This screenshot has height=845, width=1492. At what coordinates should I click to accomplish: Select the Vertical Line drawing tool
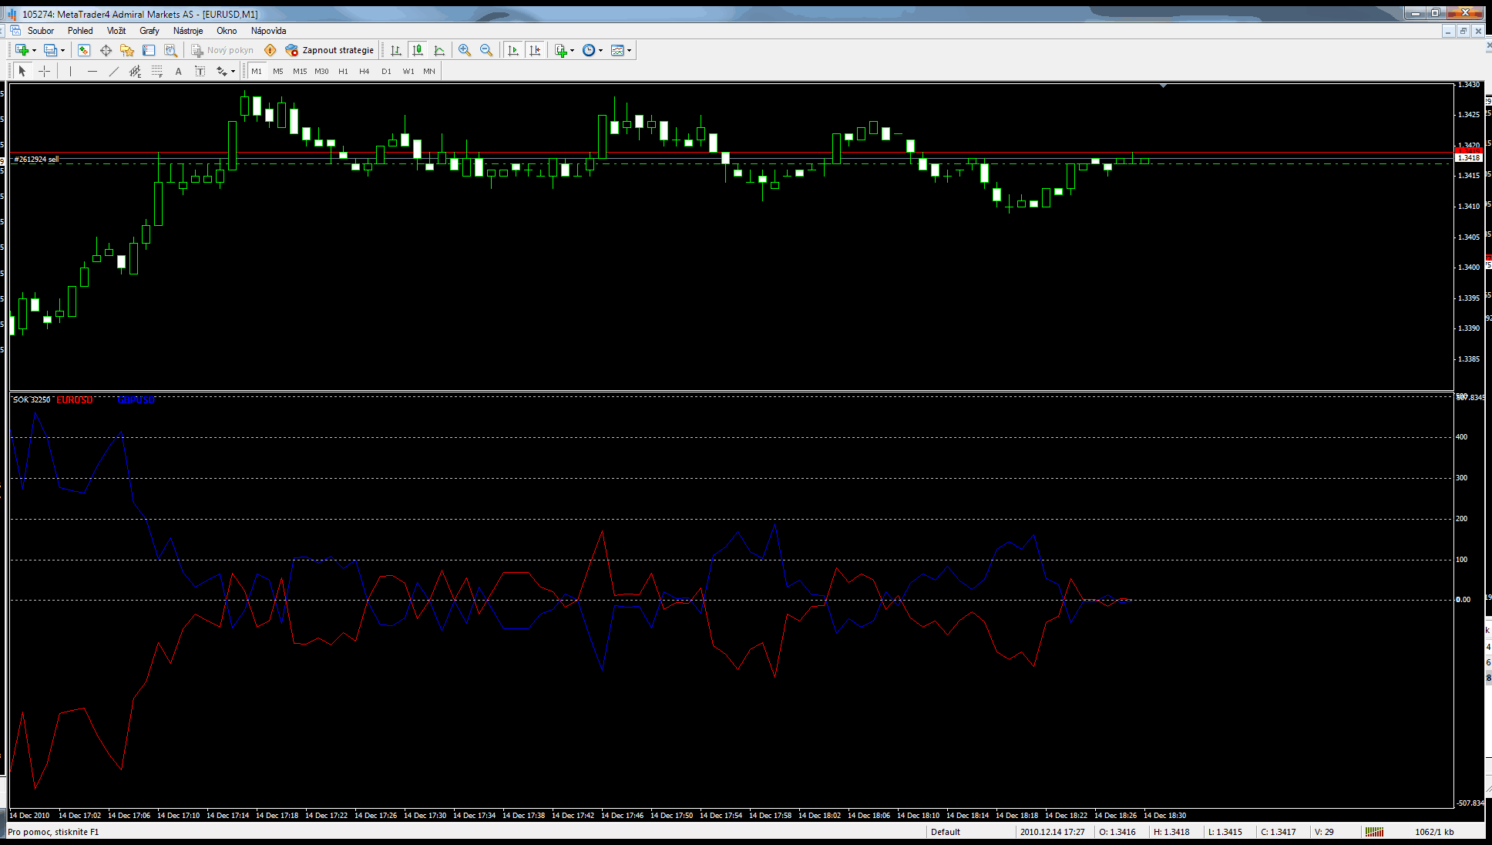coord(70,71)
